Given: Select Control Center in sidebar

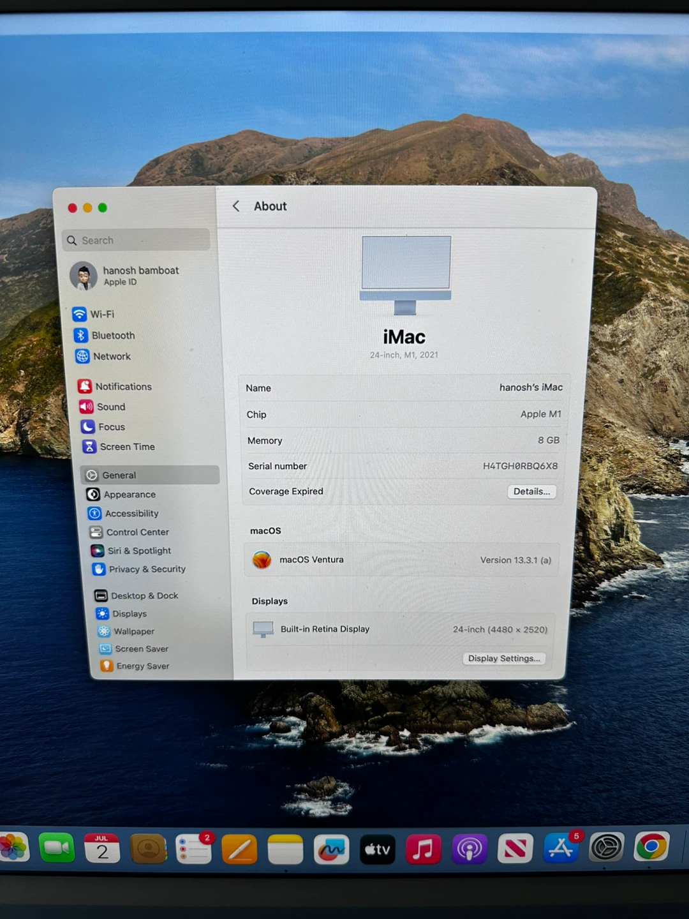Looking at the screenshot, I should tap(130, 532).
